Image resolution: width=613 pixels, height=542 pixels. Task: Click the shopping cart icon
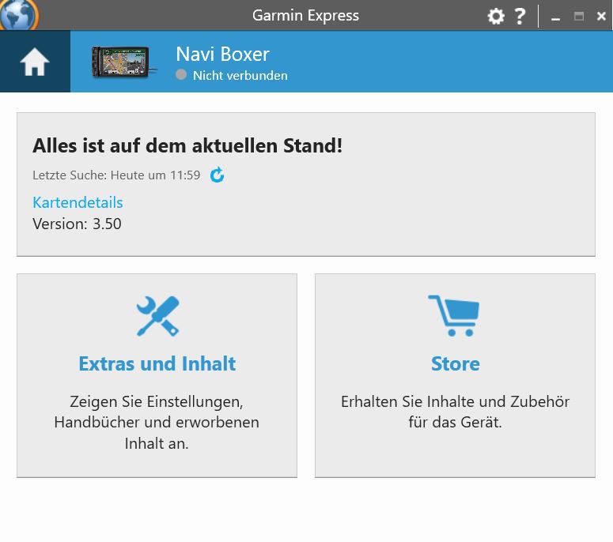tap(454, 316)
